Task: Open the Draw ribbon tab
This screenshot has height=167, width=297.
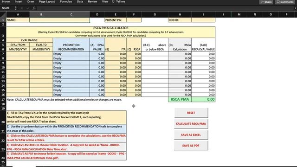Action: [31, 1]
